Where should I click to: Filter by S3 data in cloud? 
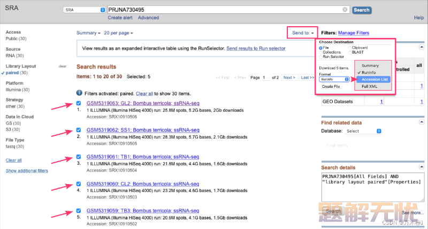coord(9,129)
